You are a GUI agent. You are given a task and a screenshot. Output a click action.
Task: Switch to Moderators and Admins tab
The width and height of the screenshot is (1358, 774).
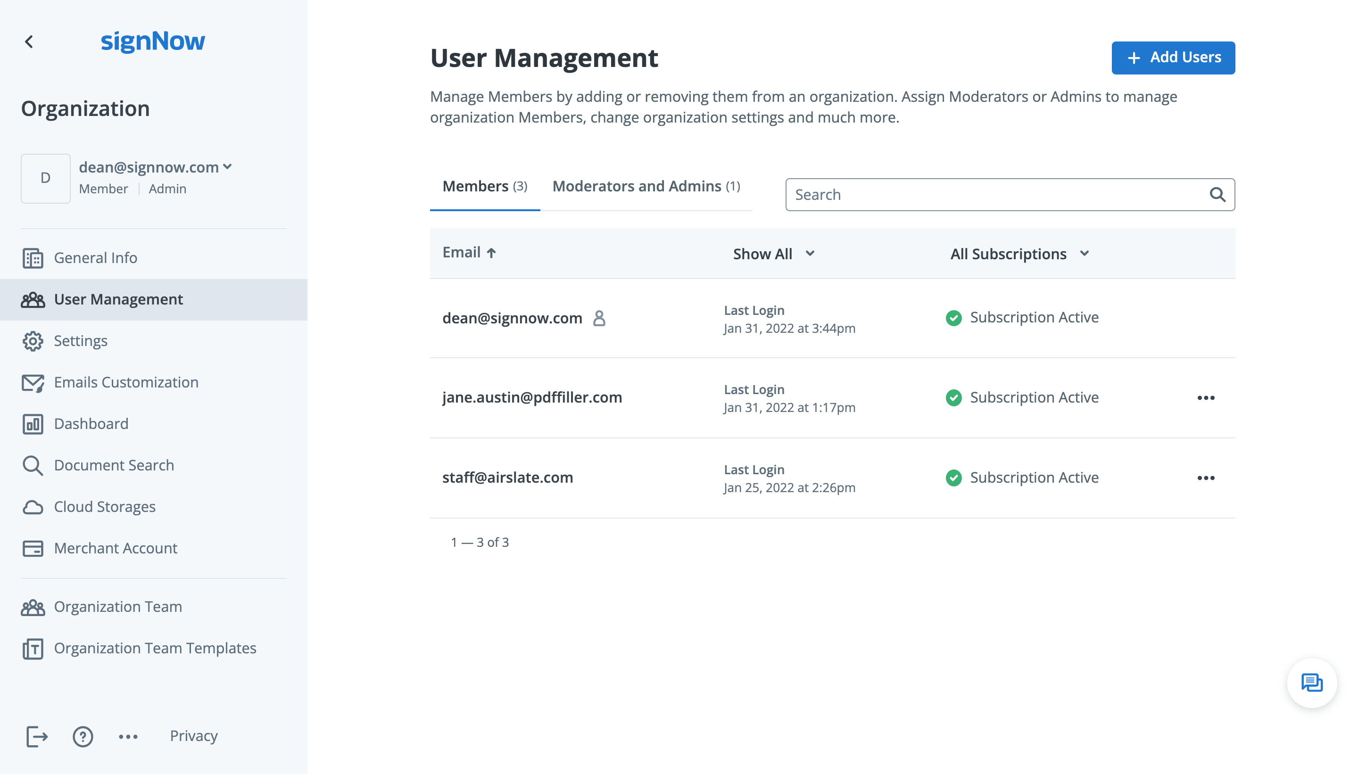646,186
